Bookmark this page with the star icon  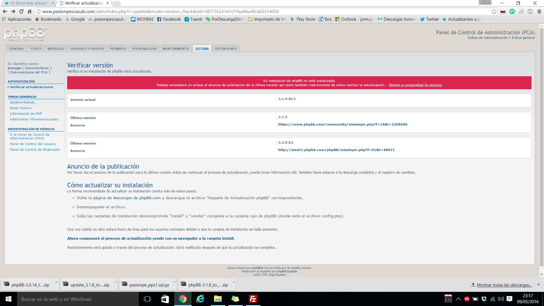[x=494, y=12]
